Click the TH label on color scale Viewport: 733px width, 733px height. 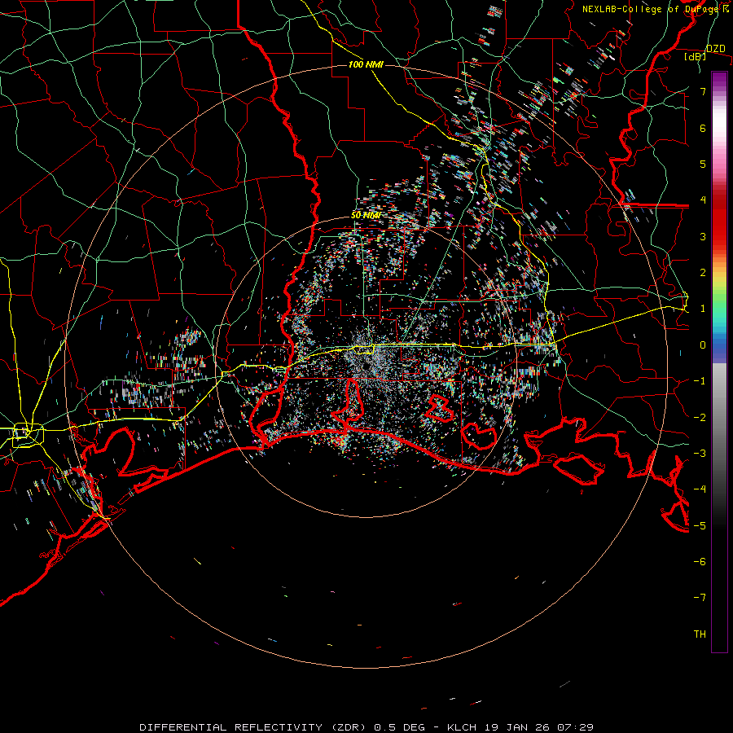pos(700,634)
